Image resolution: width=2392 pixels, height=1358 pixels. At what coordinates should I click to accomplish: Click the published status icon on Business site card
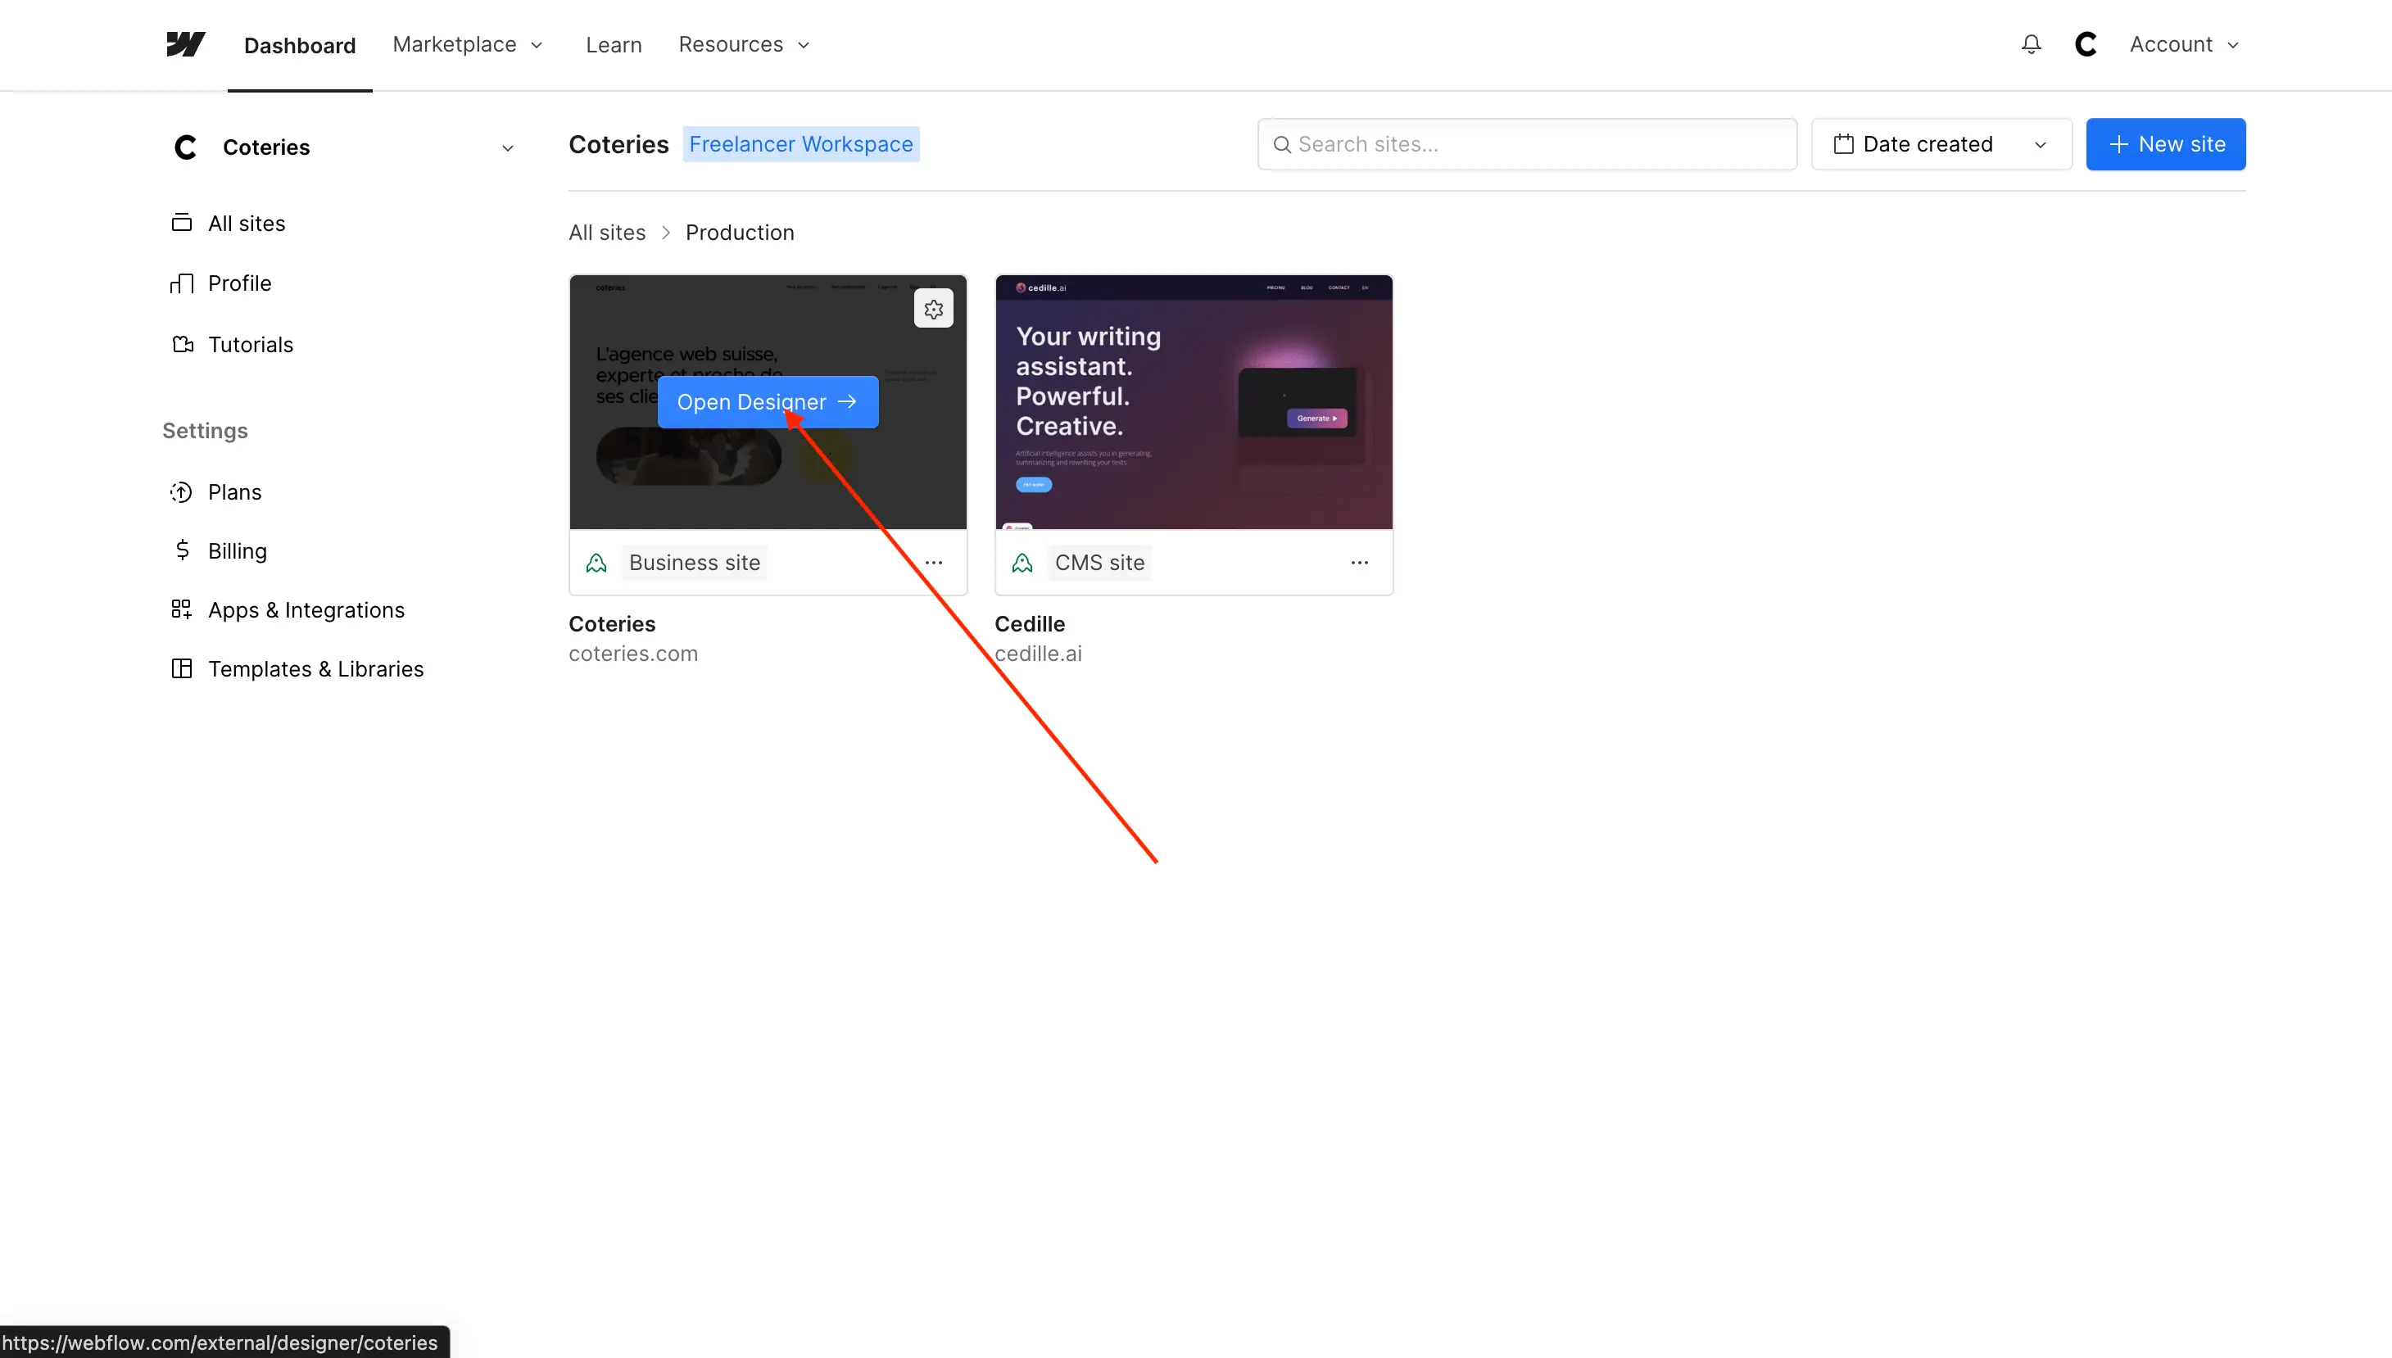point(597,563)
